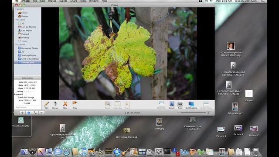Screen dimensions: 279x157
Task: Click the displayed leaf photo
Action: [128, 53]
